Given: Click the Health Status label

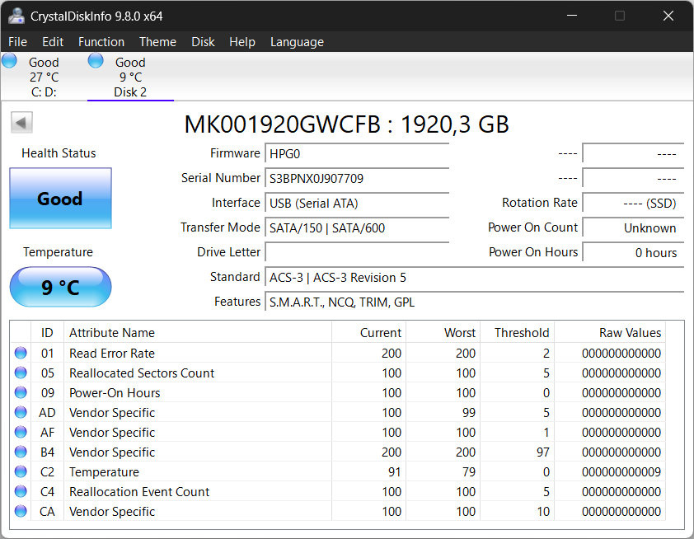Looking at the screenshot, I should [59, 153].
